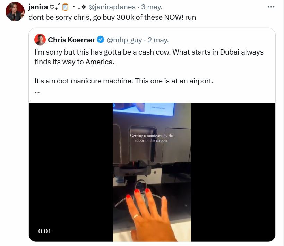
Task: Open the 3 may. tweet timestamp
Action: 152,7
